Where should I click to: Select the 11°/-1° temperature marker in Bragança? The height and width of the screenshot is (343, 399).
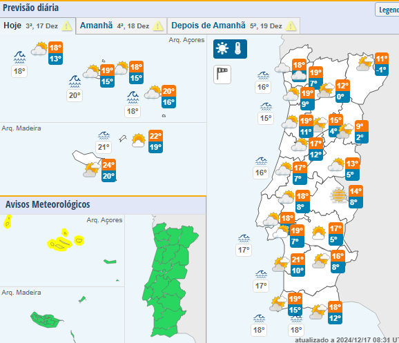[x=382, y=64]
